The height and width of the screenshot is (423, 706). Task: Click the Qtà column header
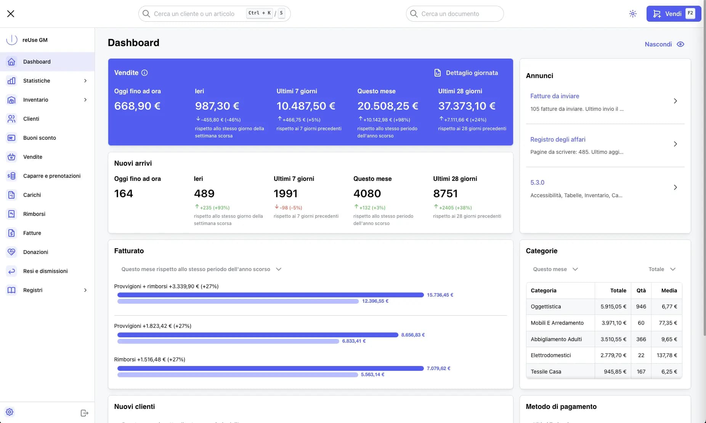coord(641,291)
